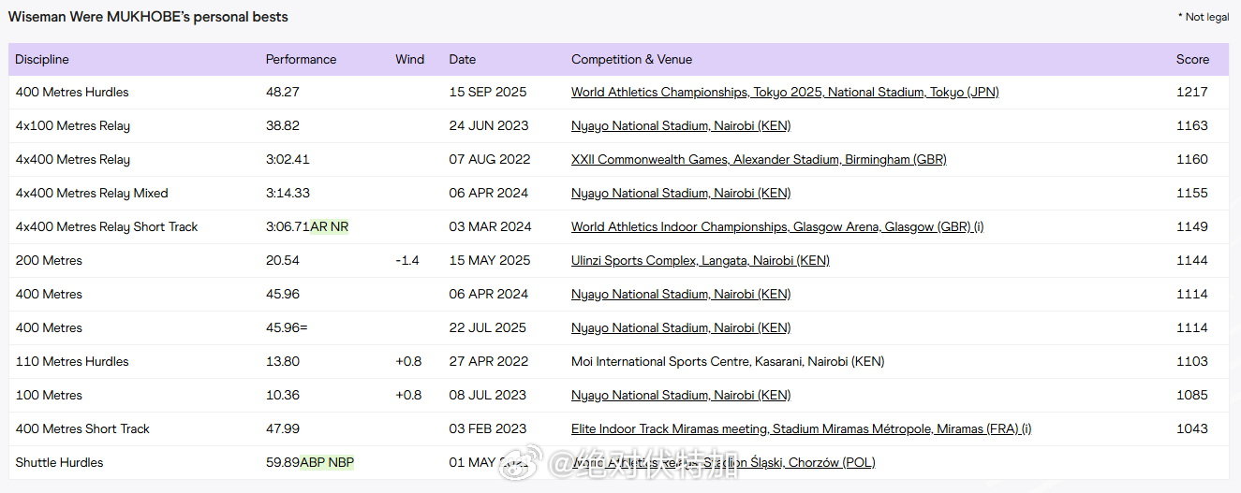Click the 400 Metres Hurdles discipline cell
The width and height of the screenshot is (1241, 493).
pos(72,92)
